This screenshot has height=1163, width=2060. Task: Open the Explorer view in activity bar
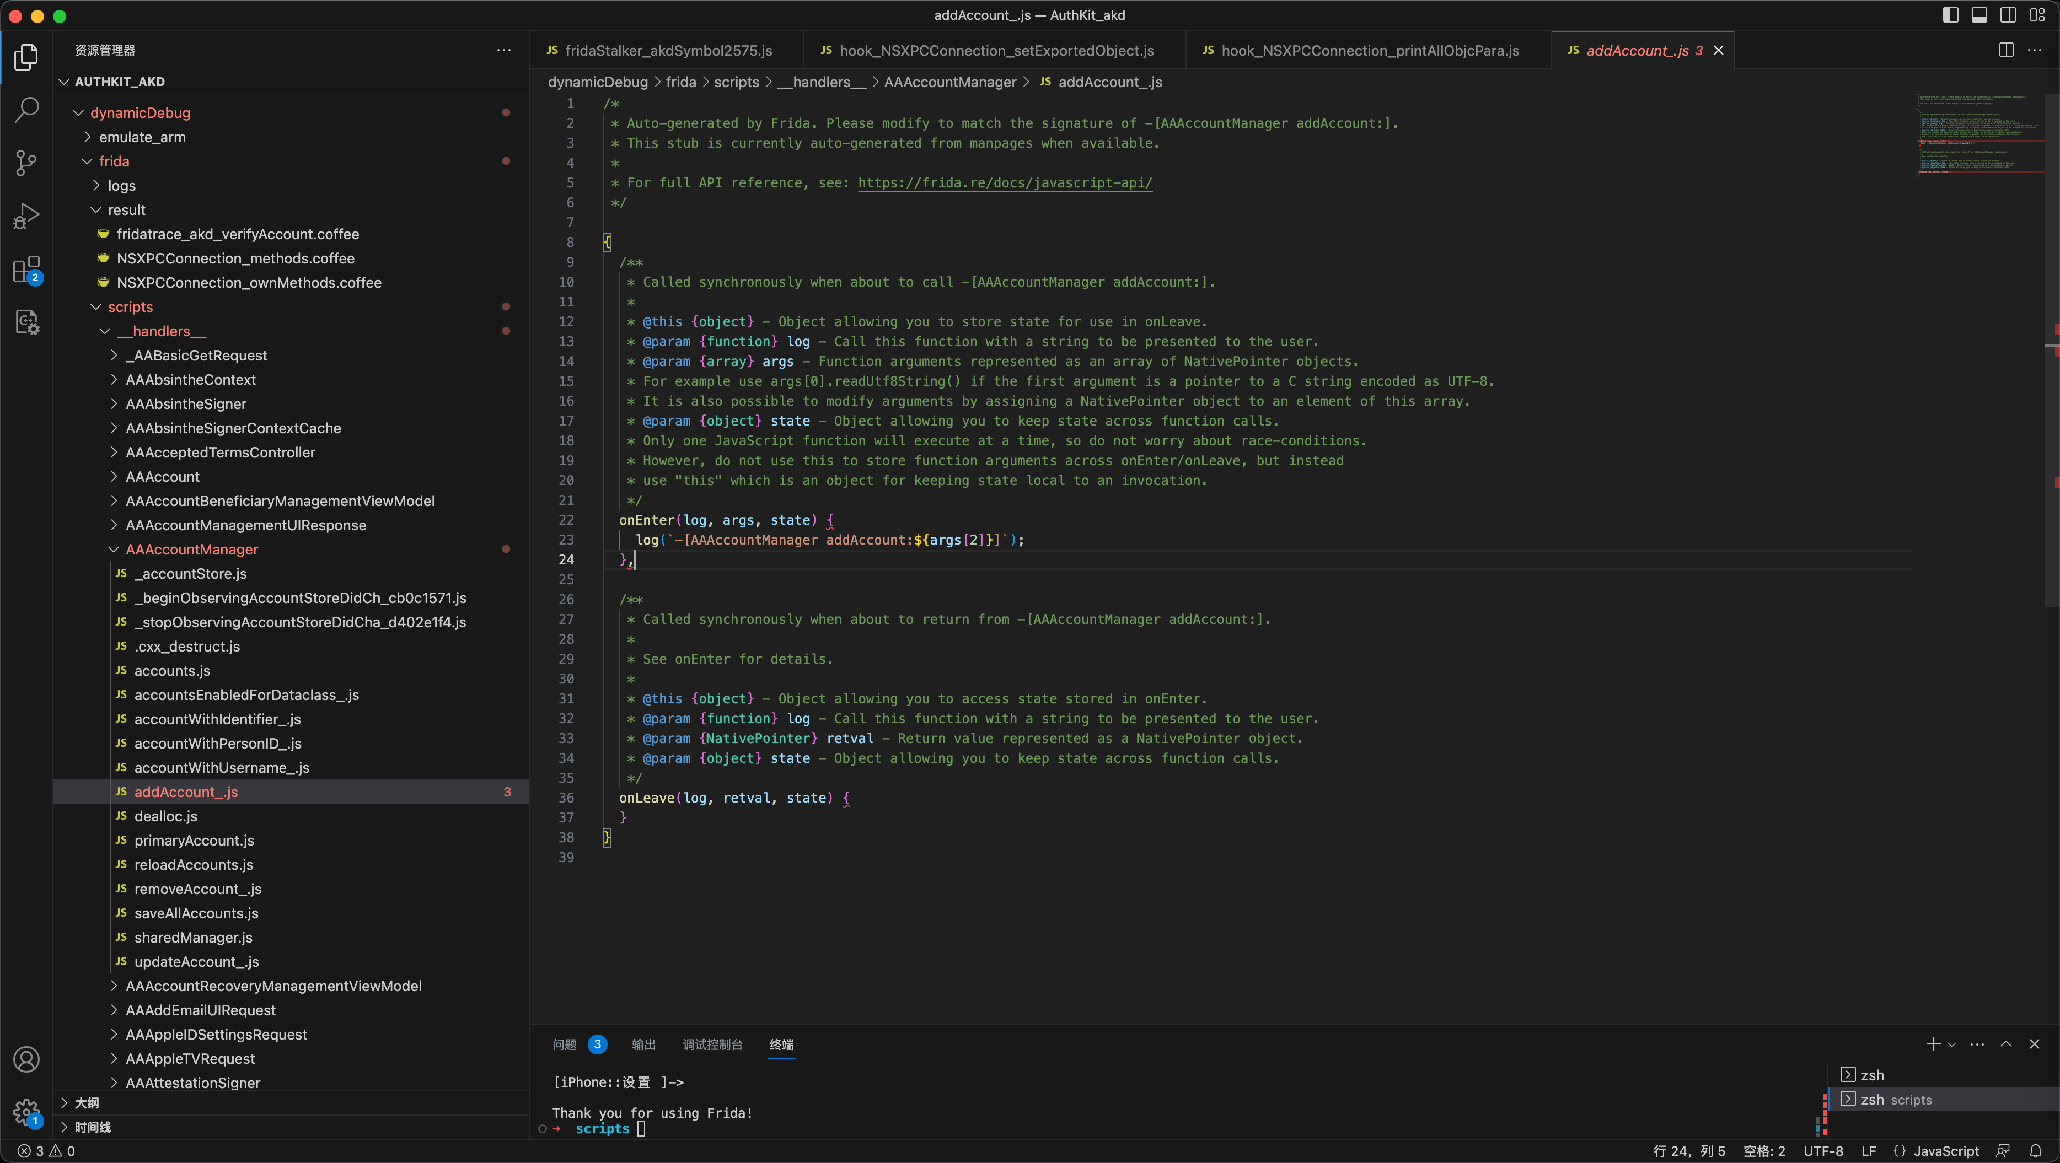(26, 57)
